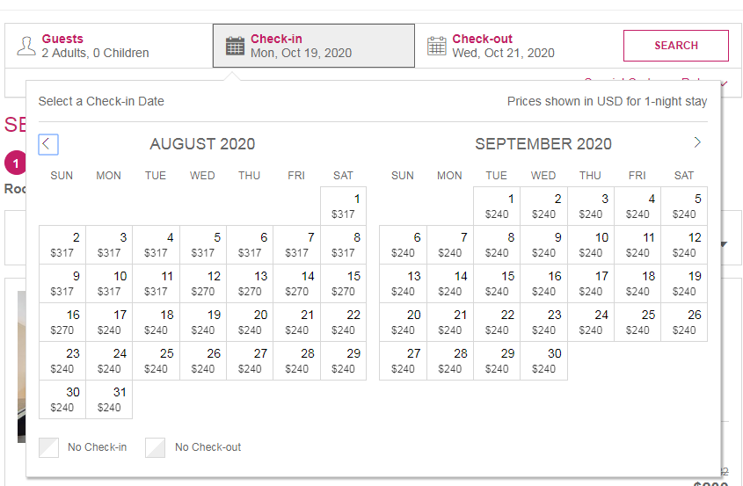Click the next month arrow icon

pyautogui.click(x=697, y=142)
